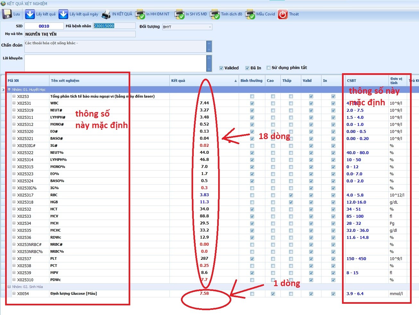Click the Lưu button label
This screenshot has height=315, width=419.
pyautogui.click(x=17, y=14)
